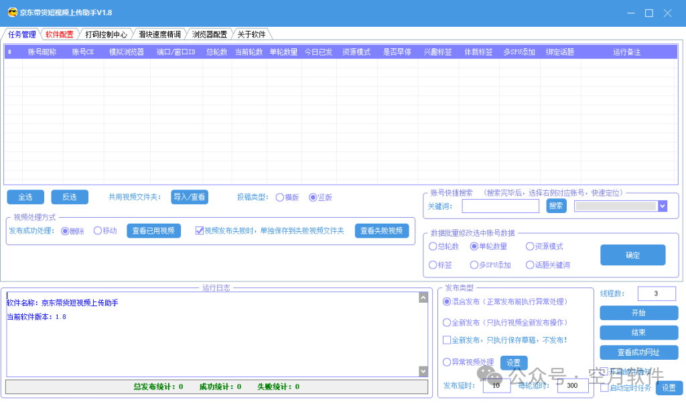Click the 每轮延时 input field
The width and height of the screenshot is (686, 404).
[573, 386]
